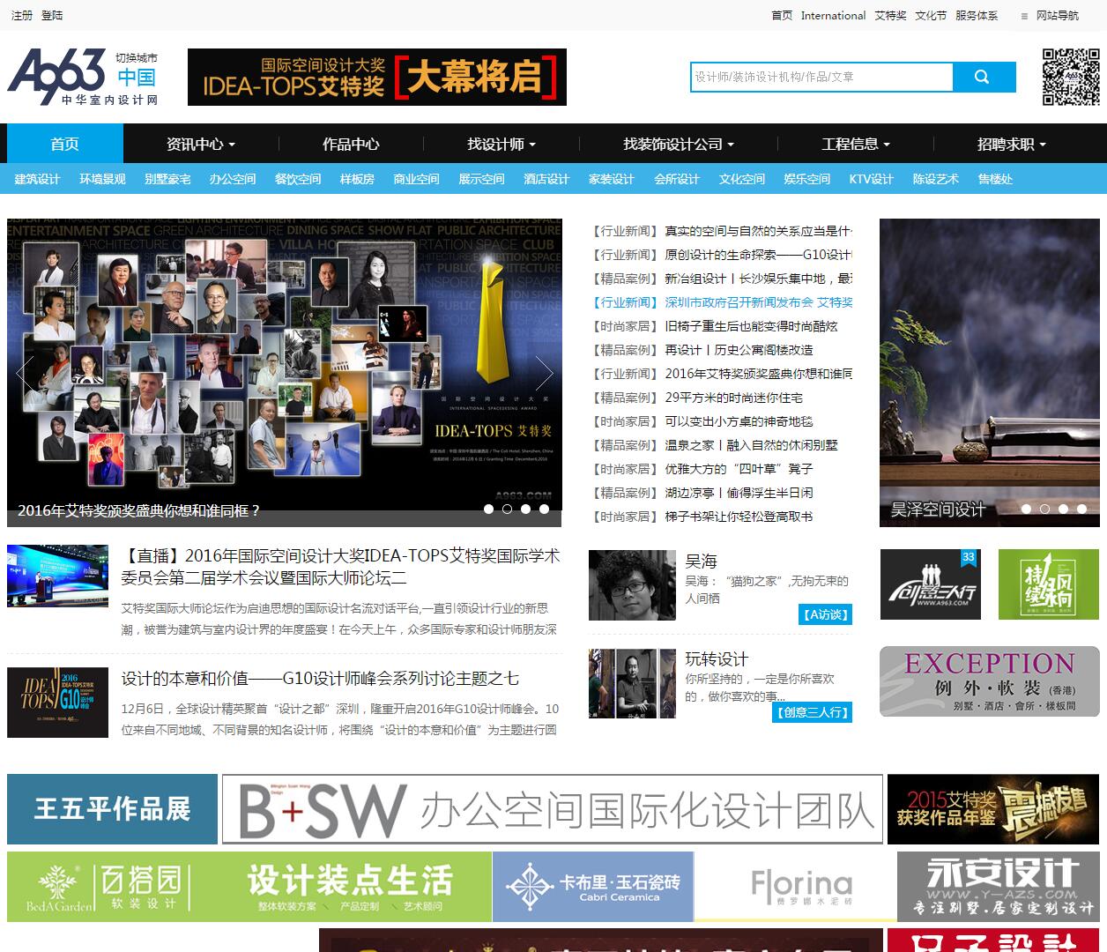Image resolution: width=1107 pixels, height=952 pixels.
Task: Open news 梯子书架让你轻松登高取书
Action: 739,517
